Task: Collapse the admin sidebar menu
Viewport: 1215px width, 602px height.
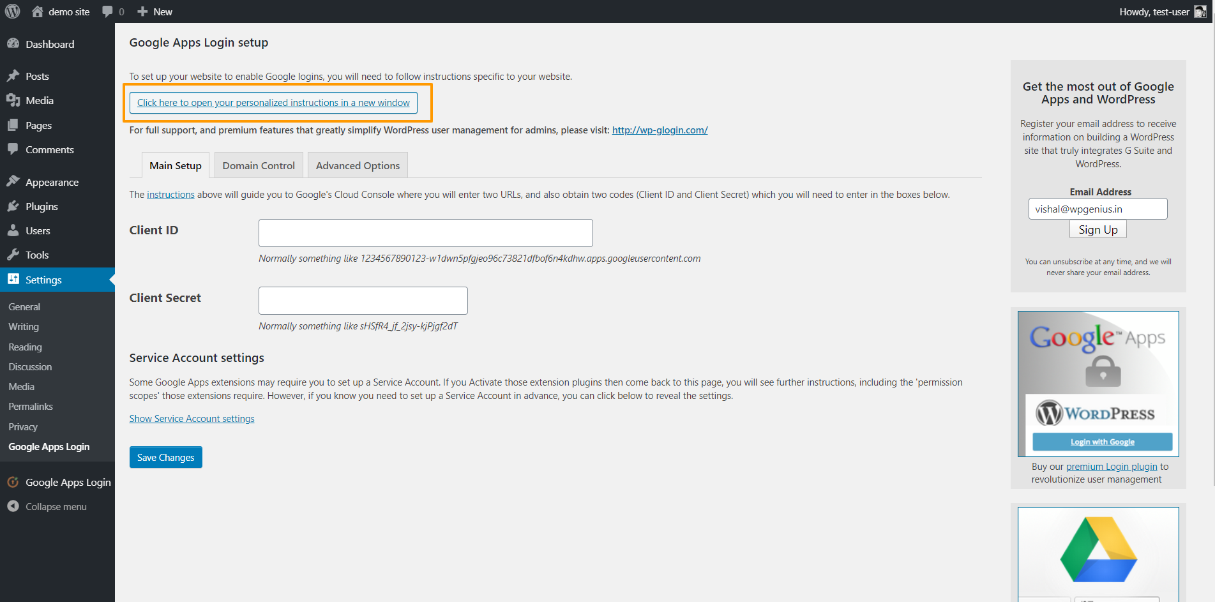Action: pos(57,506)
